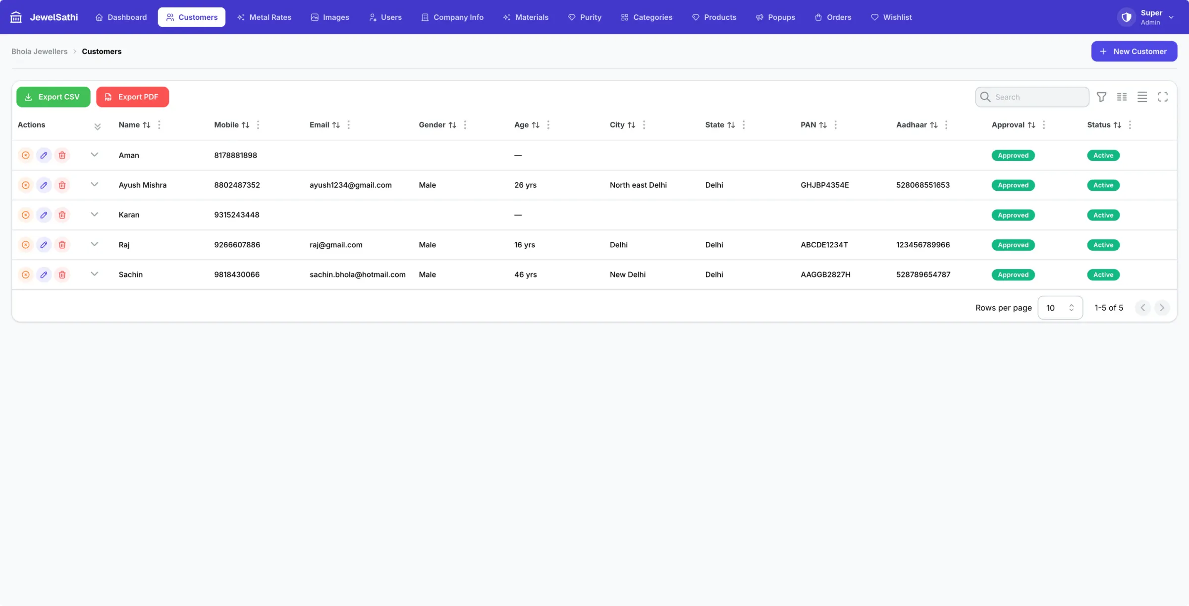Toggle fullscreen table view
The height and width of the screenshot is (606, 1189).
pos(1163,97)
